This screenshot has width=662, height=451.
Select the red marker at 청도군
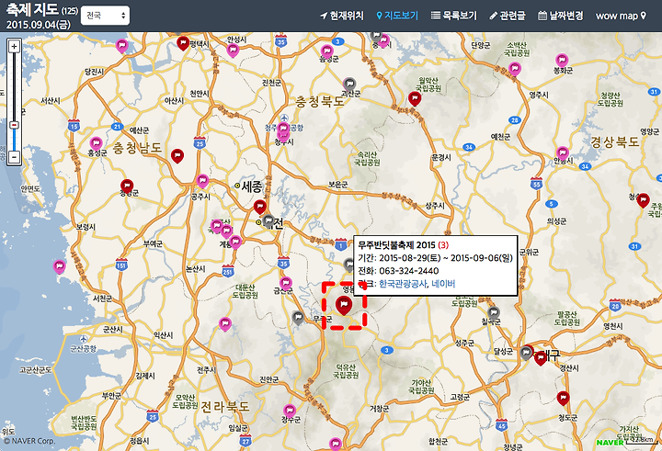tap(563, 399)
